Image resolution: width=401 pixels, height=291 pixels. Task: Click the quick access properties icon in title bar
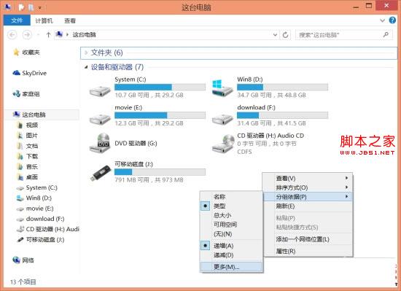pyautogui.click(x=21, y=7)
